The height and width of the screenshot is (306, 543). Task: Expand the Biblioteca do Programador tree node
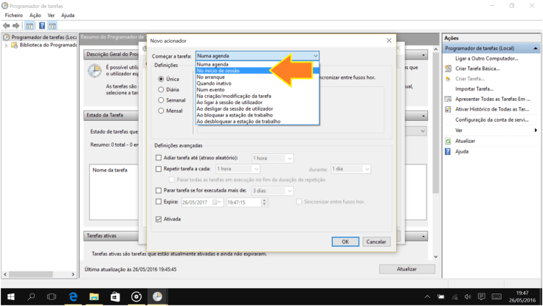tap(7, 45)
